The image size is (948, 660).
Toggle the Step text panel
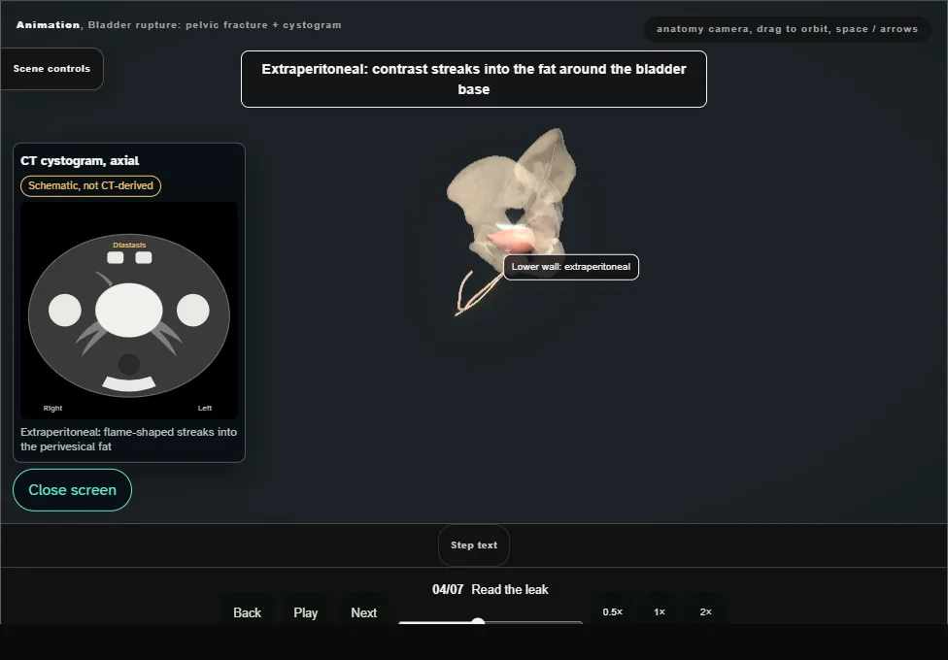pos(474,545)
